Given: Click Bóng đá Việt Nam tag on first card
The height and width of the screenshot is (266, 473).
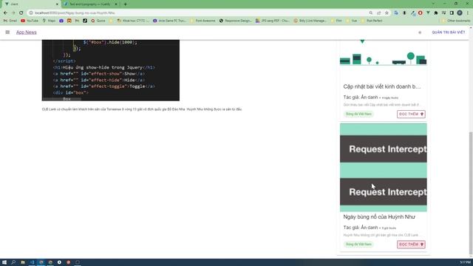Looking at the screenshot, I should coord(358,114).
